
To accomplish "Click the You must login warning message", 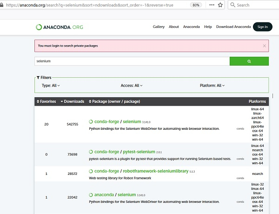I will tap(68, 46).
